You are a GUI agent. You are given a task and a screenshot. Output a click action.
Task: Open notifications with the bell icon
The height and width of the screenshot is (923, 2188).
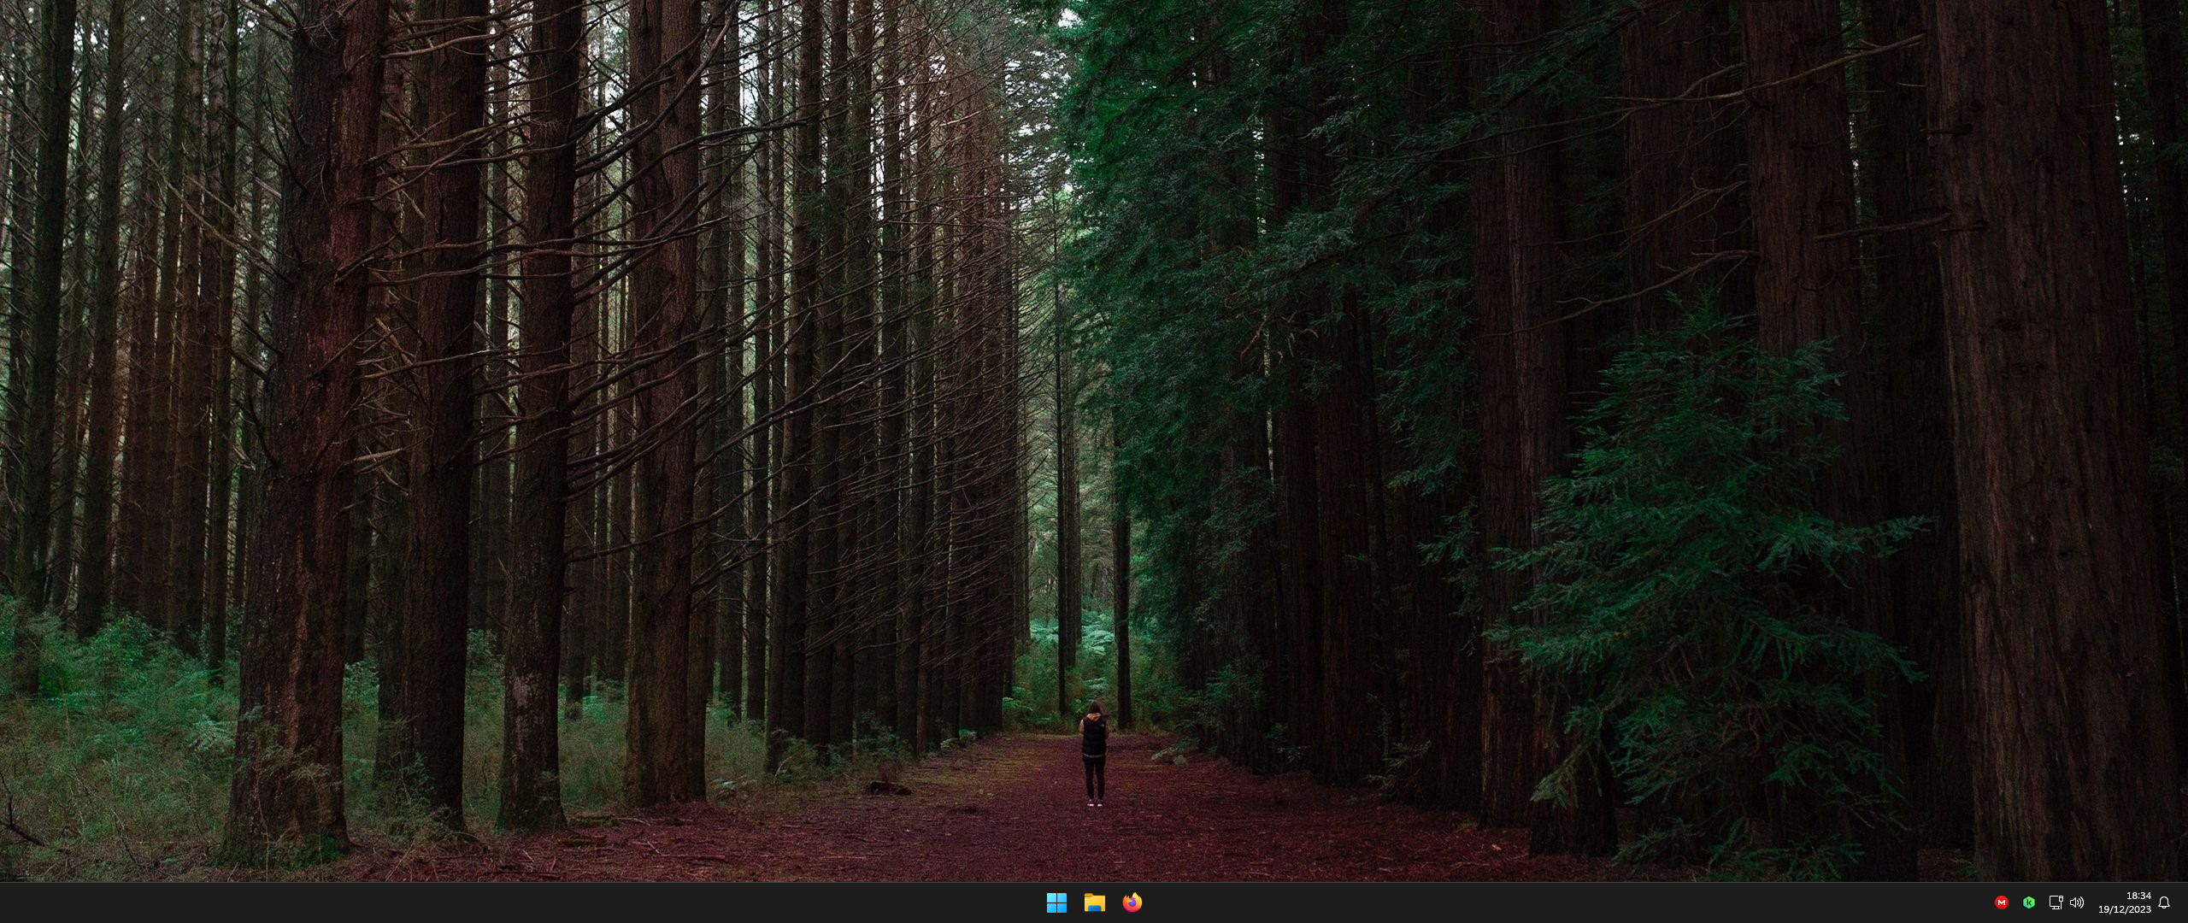pos(2164,902)
